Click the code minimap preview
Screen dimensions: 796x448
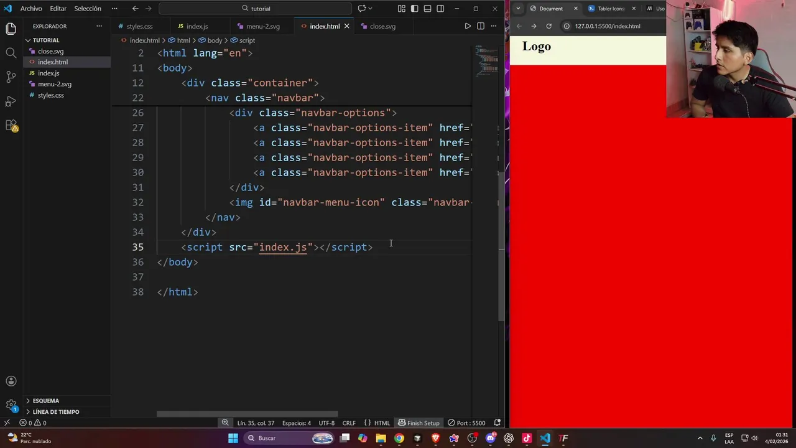486,61
